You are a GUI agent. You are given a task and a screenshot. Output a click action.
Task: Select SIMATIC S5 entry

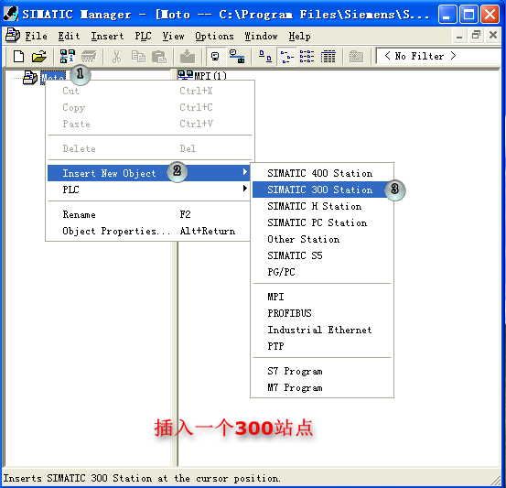pos(322,255)
